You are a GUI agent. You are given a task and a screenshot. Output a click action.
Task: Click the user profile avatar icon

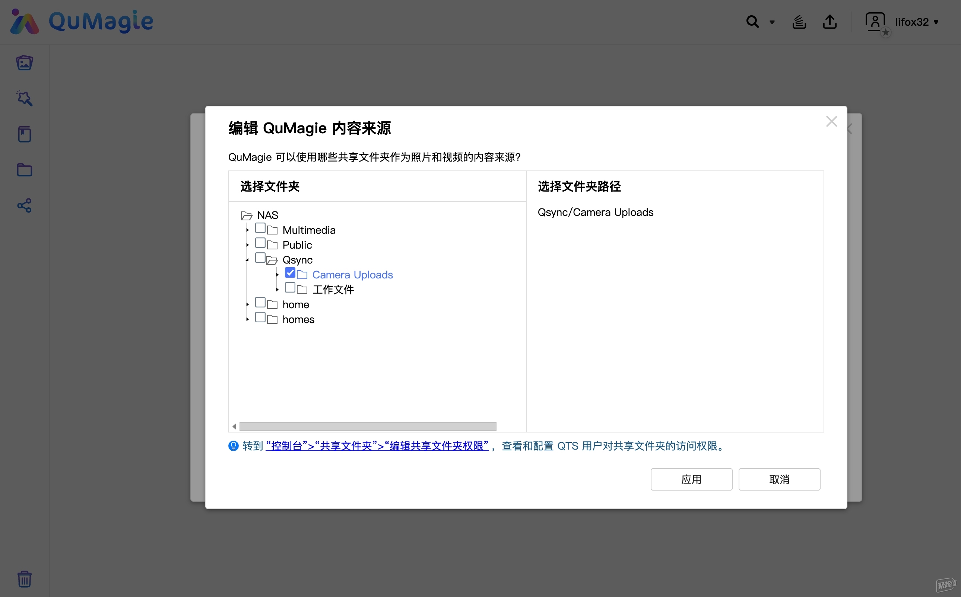pos(876,22)
